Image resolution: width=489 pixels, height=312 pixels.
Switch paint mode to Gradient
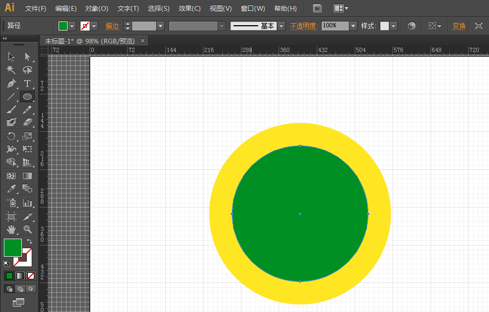click(x=20, y=276)
